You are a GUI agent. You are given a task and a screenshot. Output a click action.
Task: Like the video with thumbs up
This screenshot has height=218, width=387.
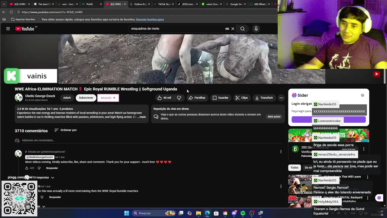click(164, 98)
